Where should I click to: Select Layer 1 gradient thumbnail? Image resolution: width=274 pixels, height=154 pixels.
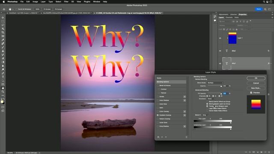click(232, 38)
